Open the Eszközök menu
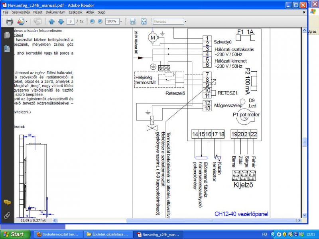 point(75,12)
